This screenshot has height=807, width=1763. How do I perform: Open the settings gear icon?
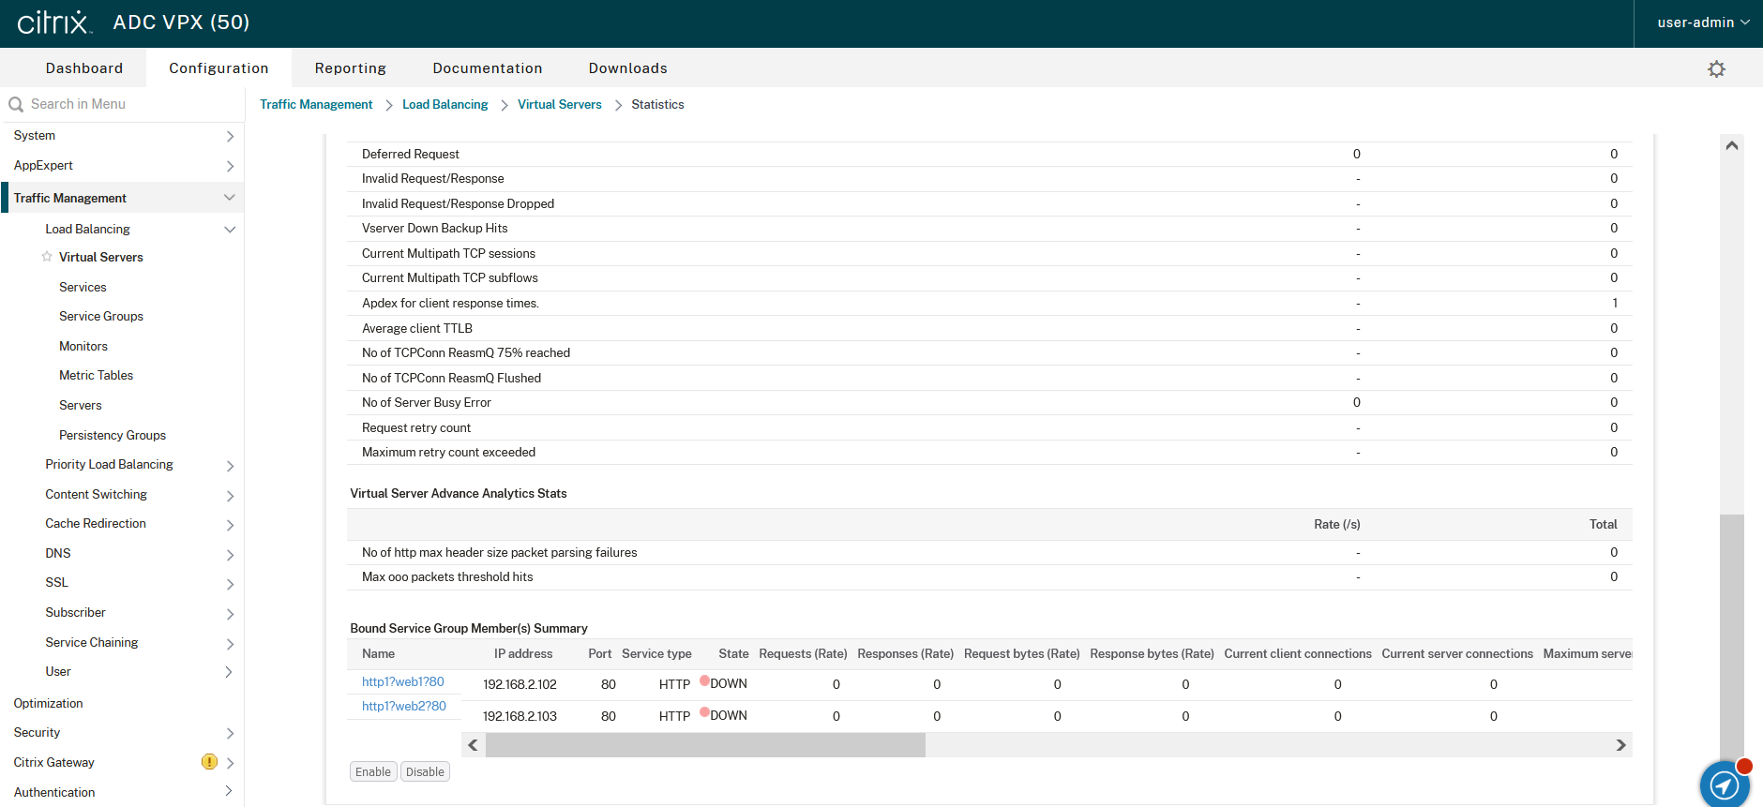[x=1716, y=69]
